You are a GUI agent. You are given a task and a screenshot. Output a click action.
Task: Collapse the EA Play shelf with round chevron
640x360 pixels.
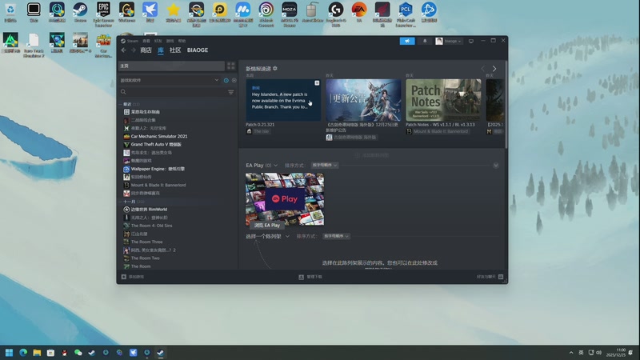pyautogui.click(x=496, y=165)
